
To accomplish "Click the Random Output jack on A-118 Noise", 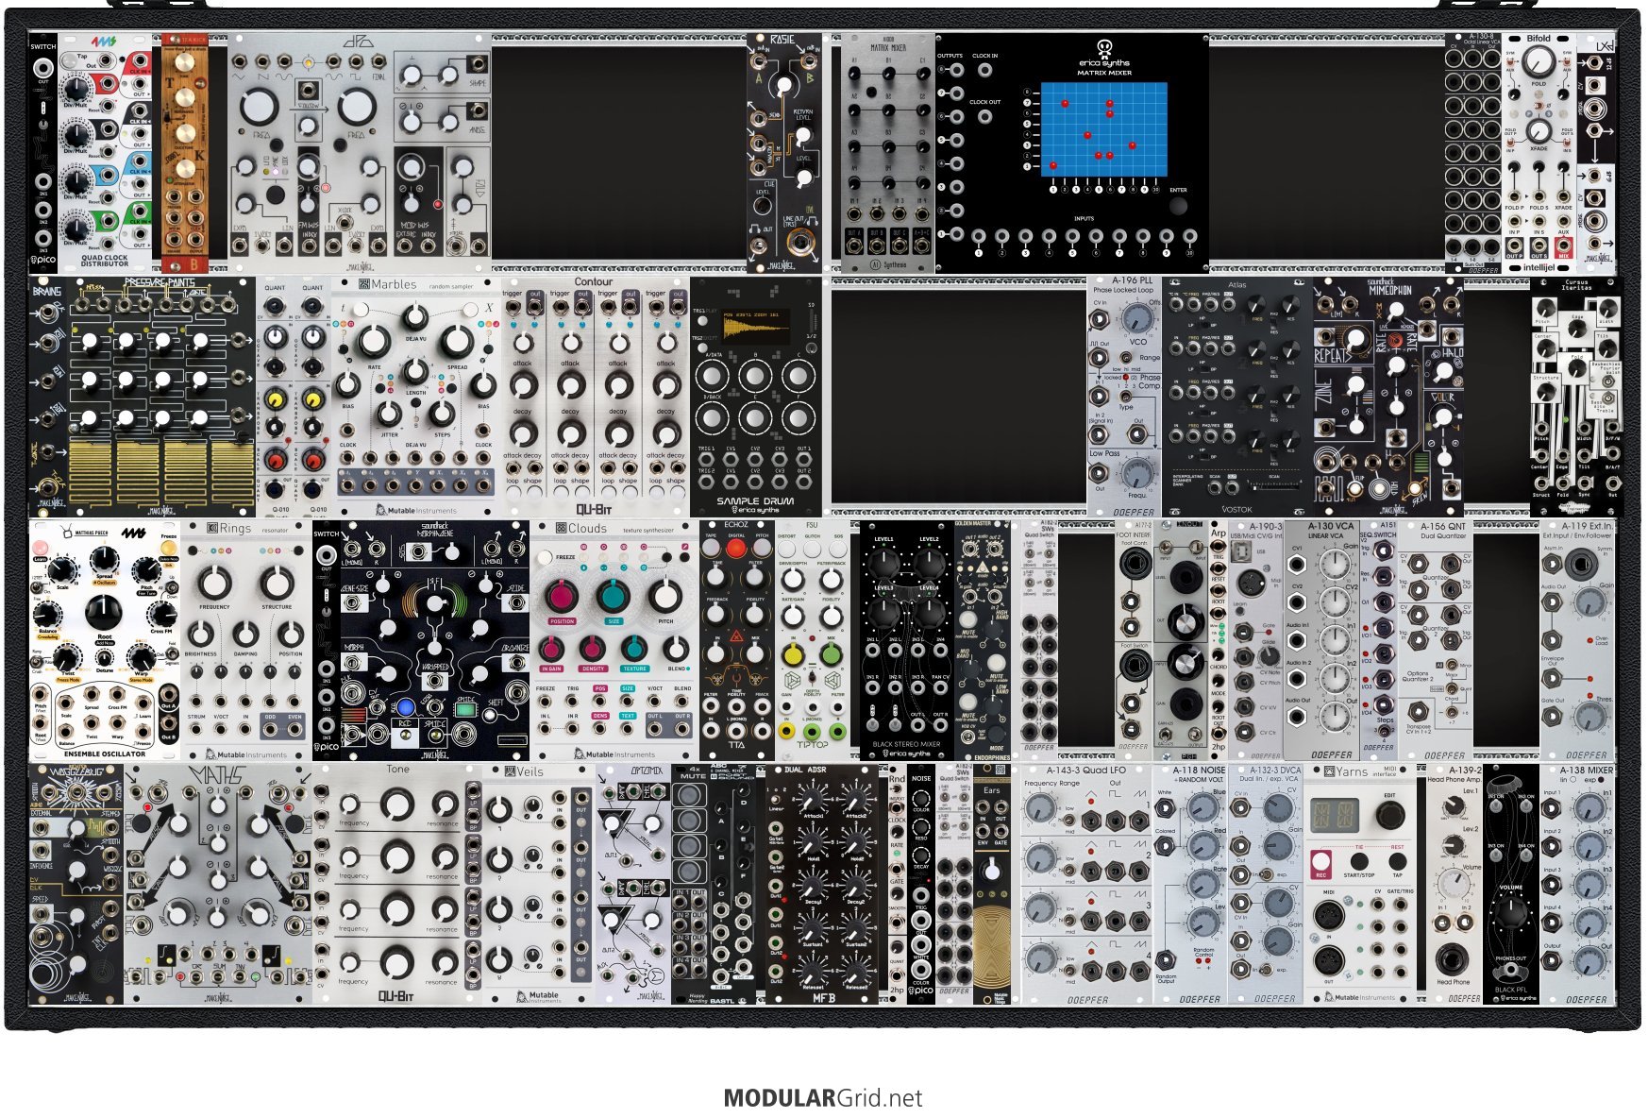I will [x=1166, y=960].
